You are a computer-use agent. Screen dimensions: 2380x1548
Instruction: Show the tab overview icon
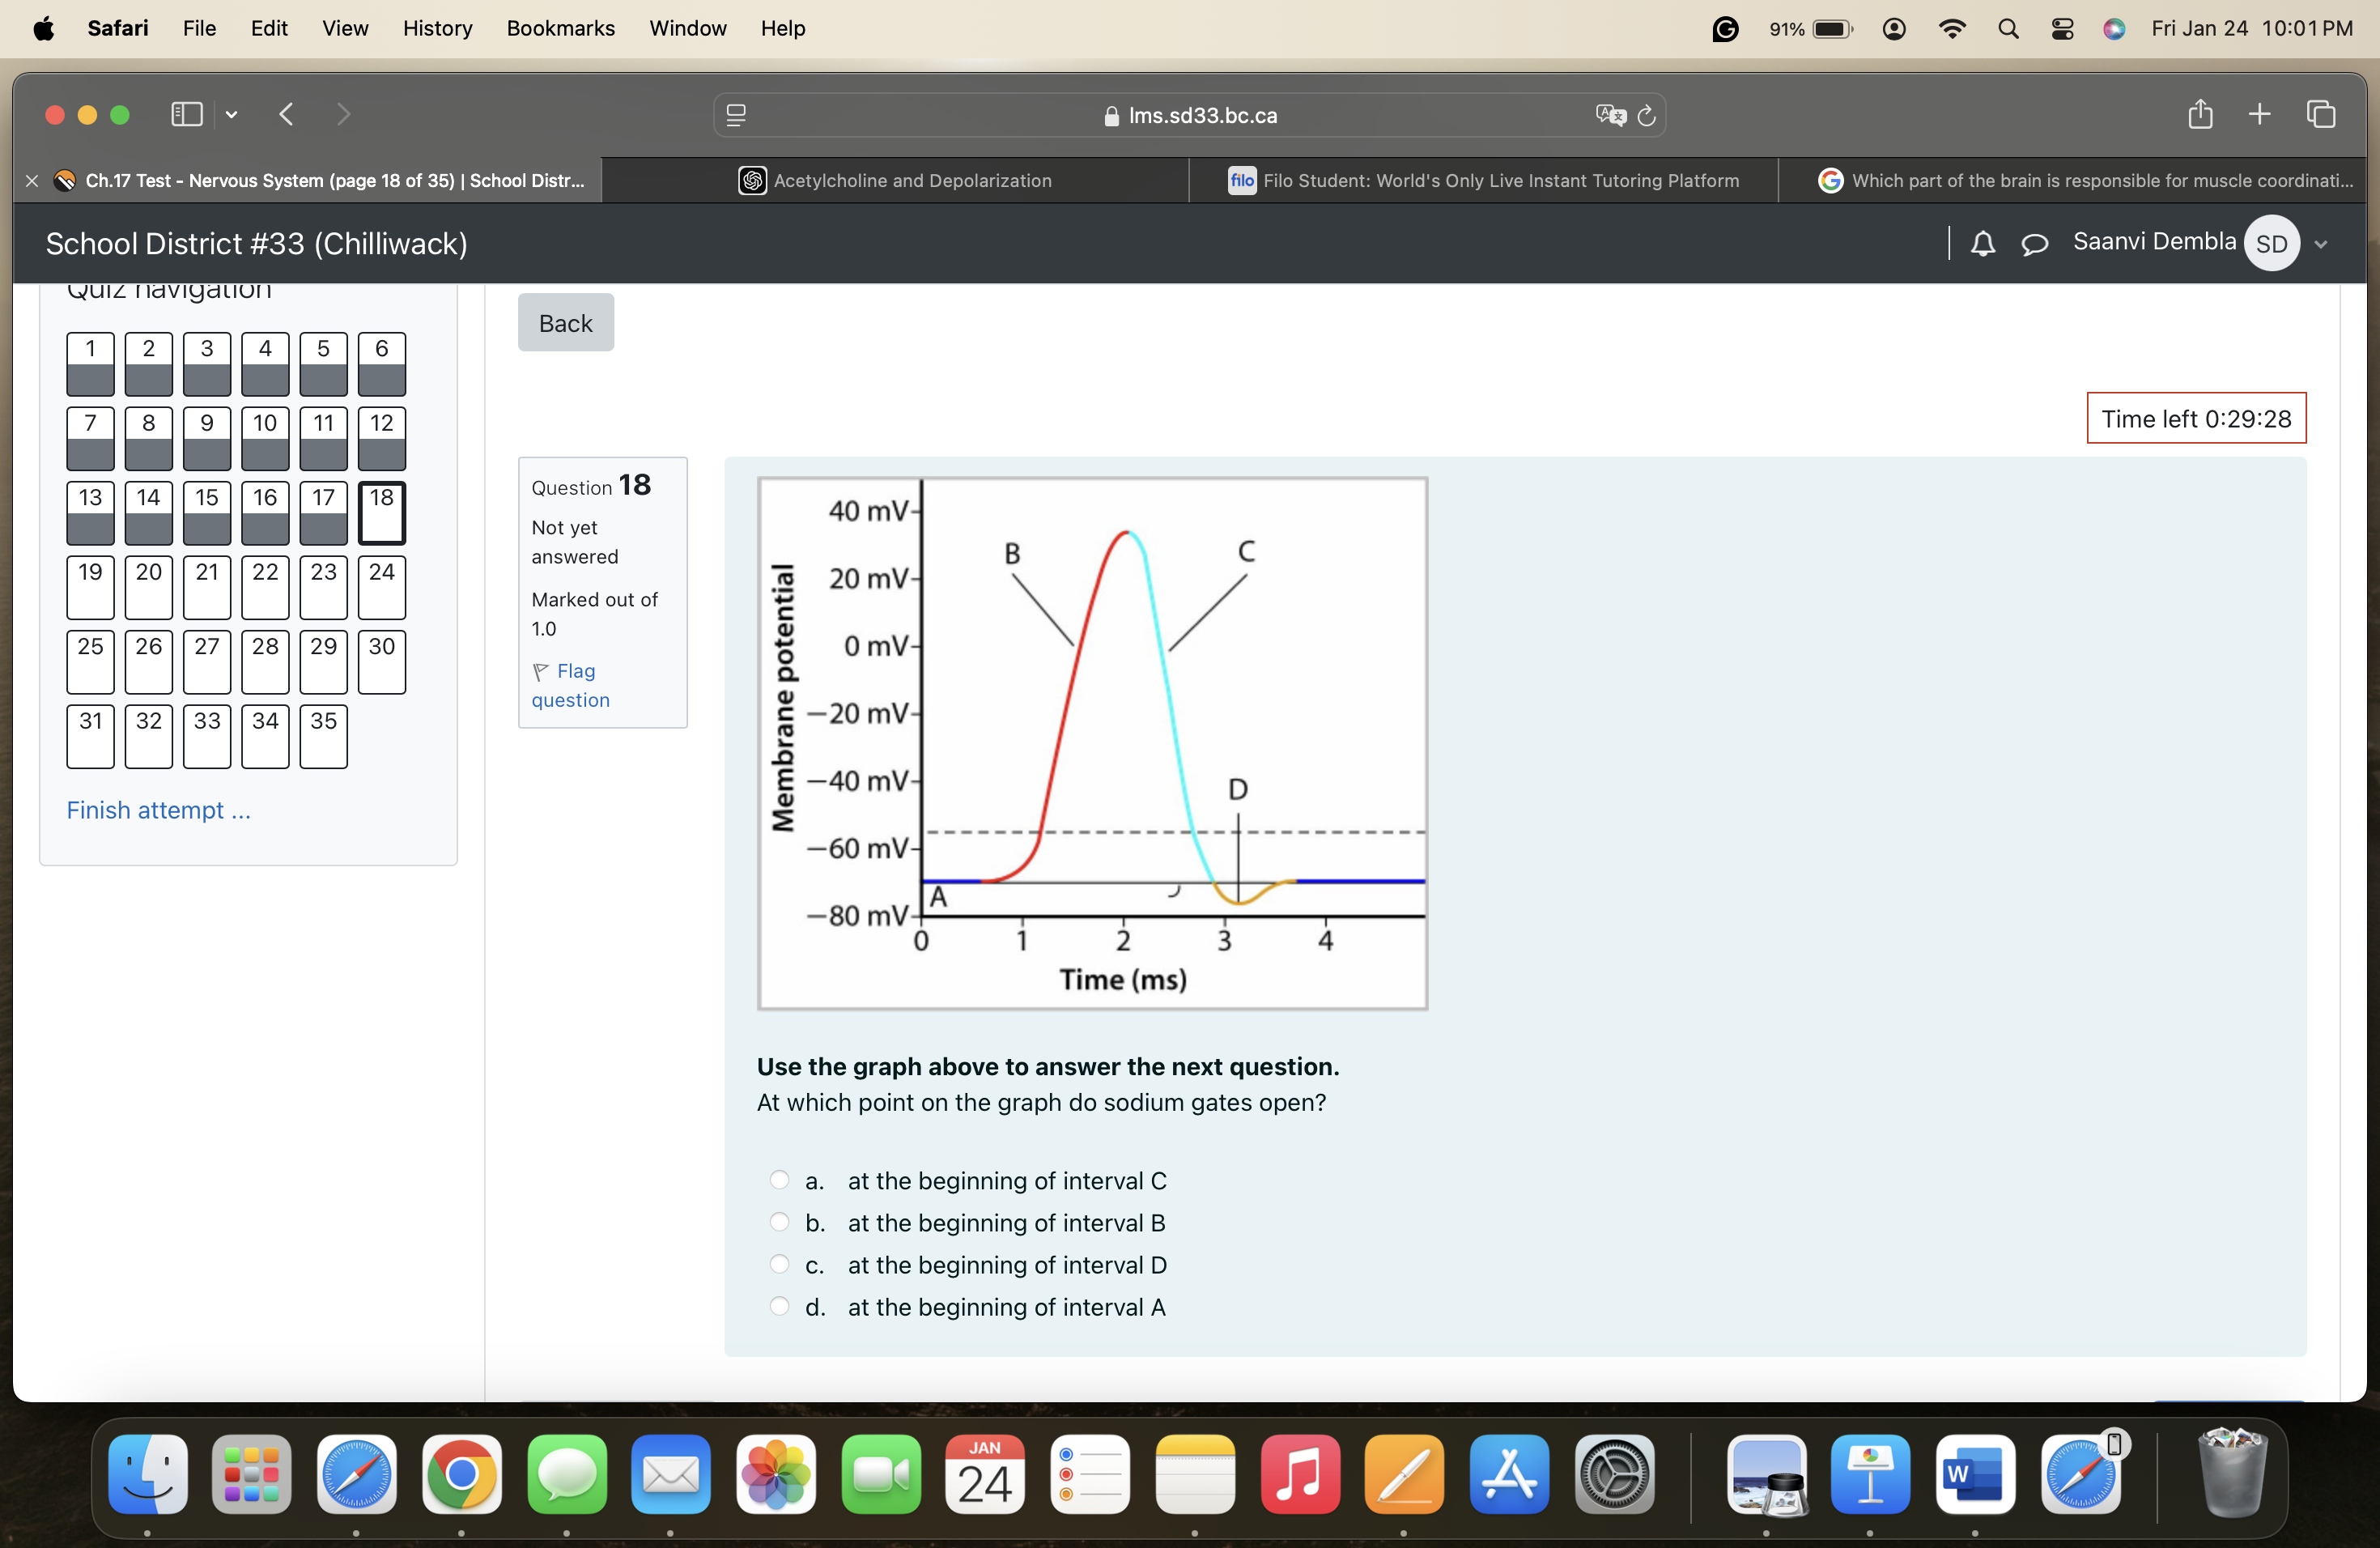pyautogui.click(x=2320, y=115)
